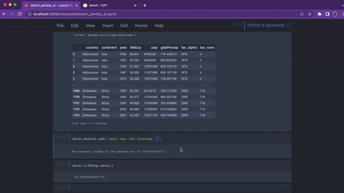This screenshot has width=344, height=193.
Task: Go back with the browser back arrow
Action: 4,14
